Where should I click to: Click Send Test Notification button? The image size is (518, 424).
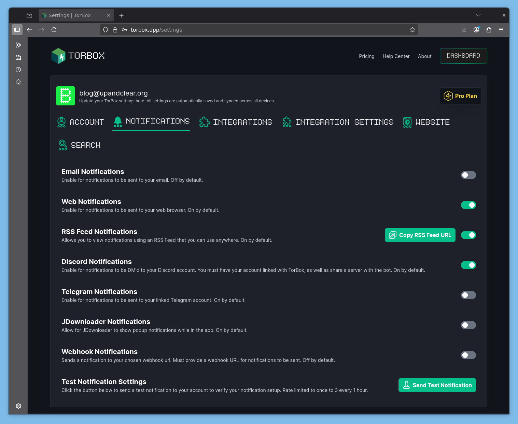click(x=437, y=385)
